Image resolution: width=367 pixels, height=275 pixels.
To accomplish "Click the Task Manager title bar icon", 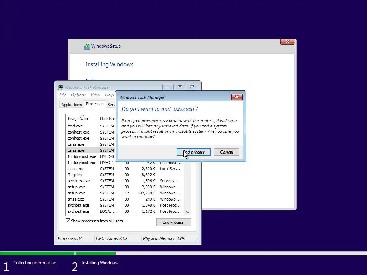I will [61, 87].
